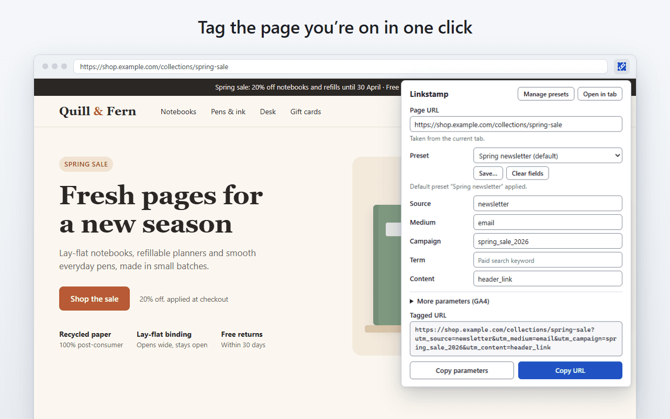Click the Content field containing header_link
The height and width of the screenshot is (419, 670).
[548, 279]
